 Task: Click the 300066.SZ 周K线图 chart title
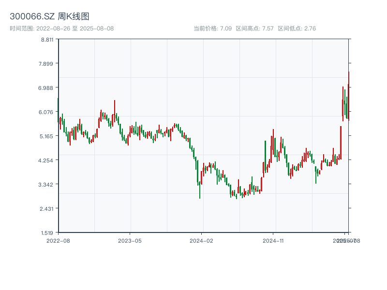tap(49, 17)
